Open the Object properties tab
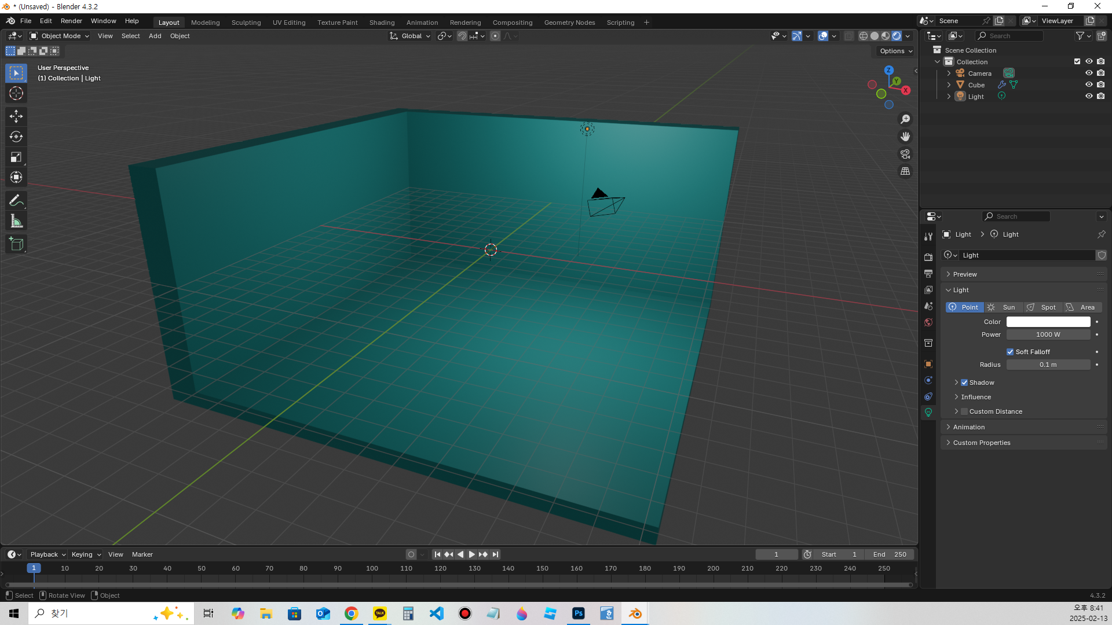 coord(928,364)
